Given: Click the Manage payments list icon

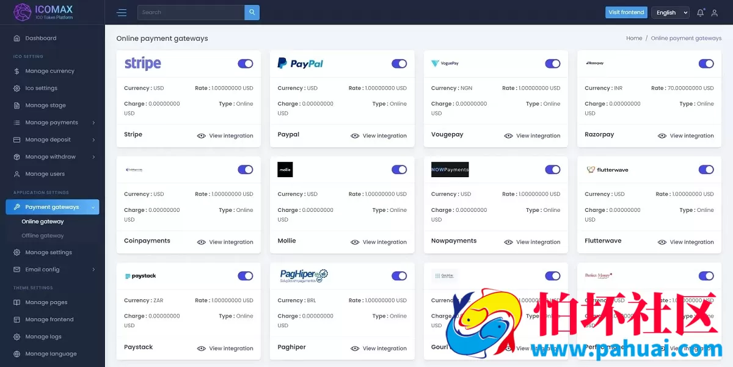Looking at the screenshot, I should pyautogui.click(x=16, y=122).
